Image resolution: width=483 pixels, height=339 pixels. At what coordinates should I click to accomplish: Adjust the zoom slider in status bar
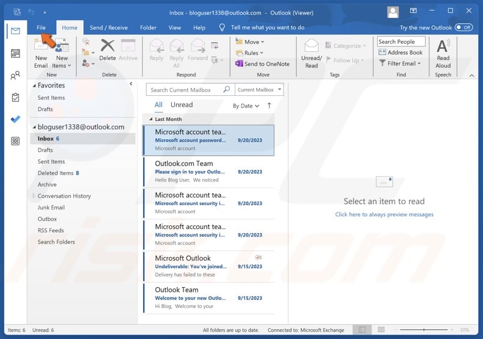(x=424, y=330)
